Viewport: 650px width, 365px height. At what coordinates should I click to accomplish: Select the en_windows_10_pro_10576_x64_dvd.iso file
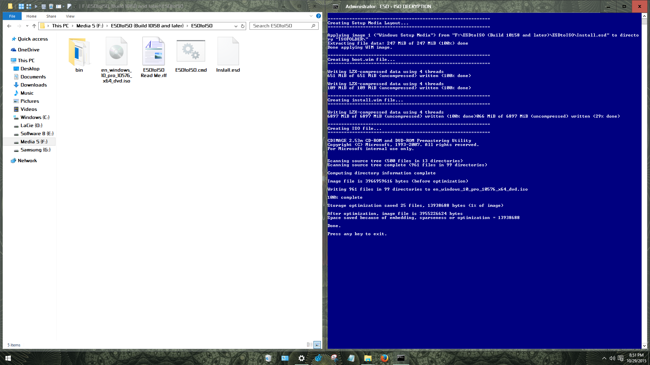116,60
